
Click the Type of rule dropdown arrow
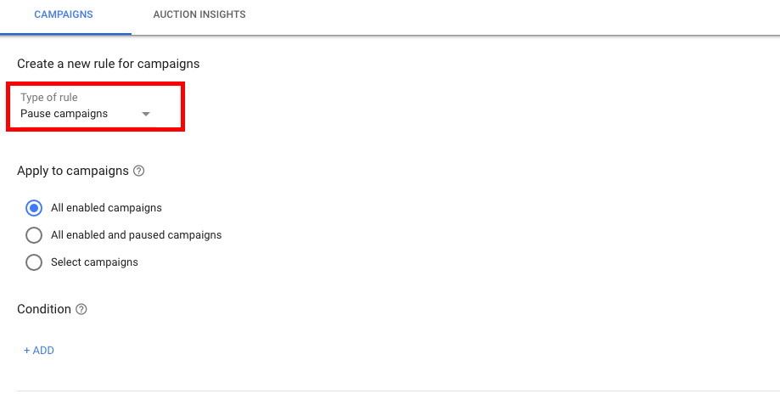[x=146, y=114]
